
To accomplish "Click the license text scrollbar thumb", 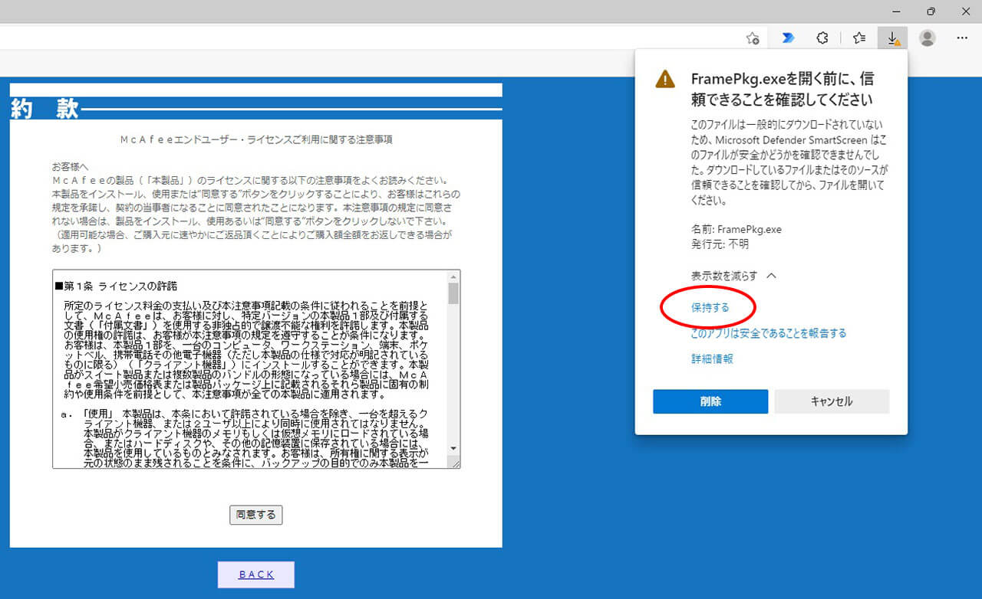I will point(453,293).
